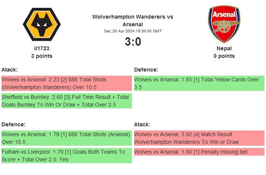Click il1723's 3 points label

coord(42,56)
